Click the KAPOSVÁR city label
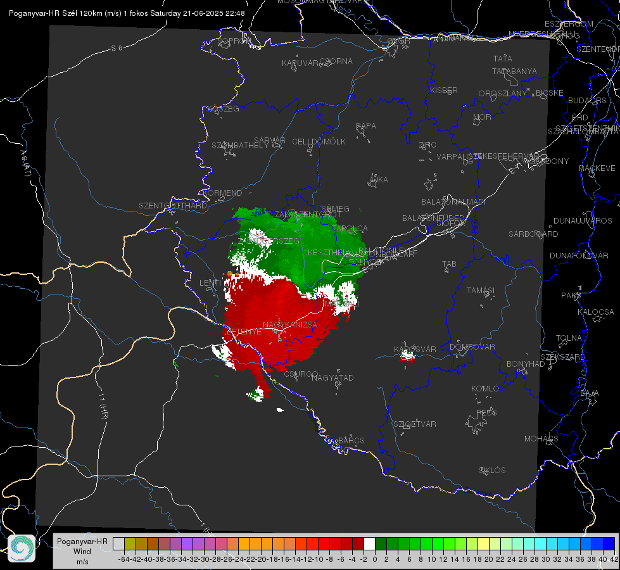This screenshot has width=620, height=570. tap(415, 349)
